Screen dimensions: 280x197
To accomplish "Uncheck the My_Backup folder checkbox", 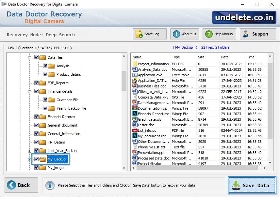I will coord(37,159).
